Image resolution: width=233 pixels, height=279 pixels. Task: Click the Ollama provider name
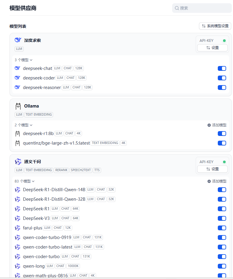(x=31, y=106)
